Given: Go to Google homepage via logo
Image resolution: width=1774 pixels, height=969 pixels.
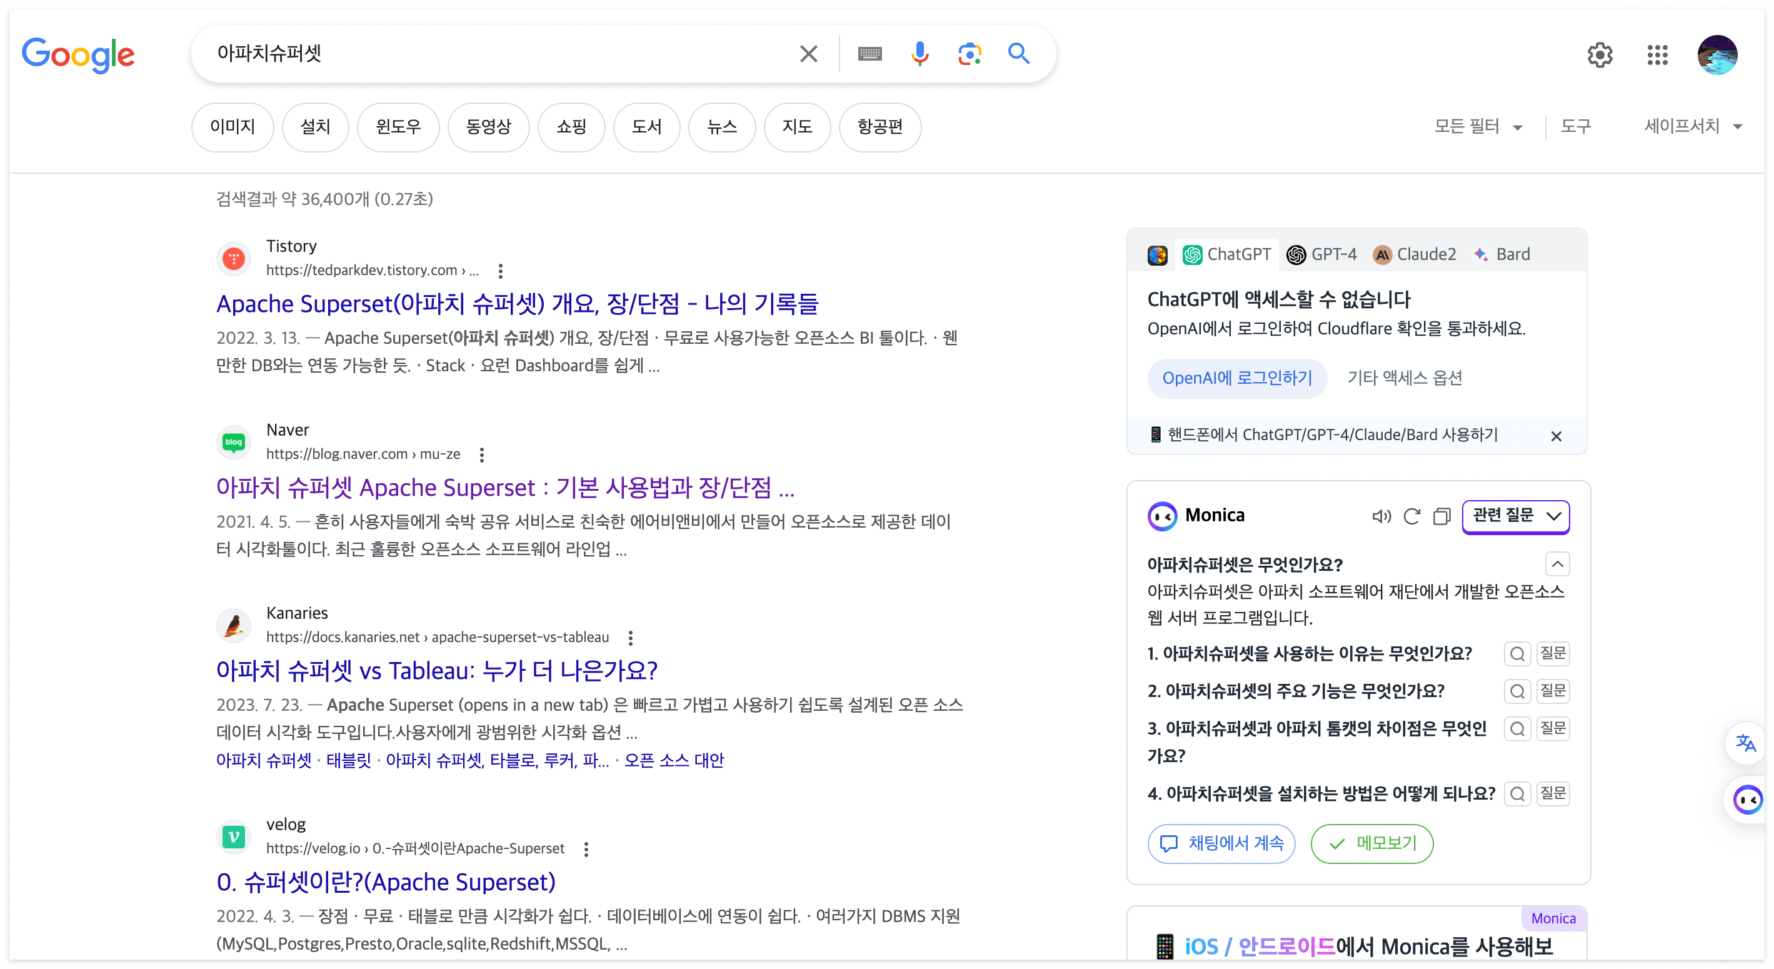Looking at the screenshot, I should point(78,54).
